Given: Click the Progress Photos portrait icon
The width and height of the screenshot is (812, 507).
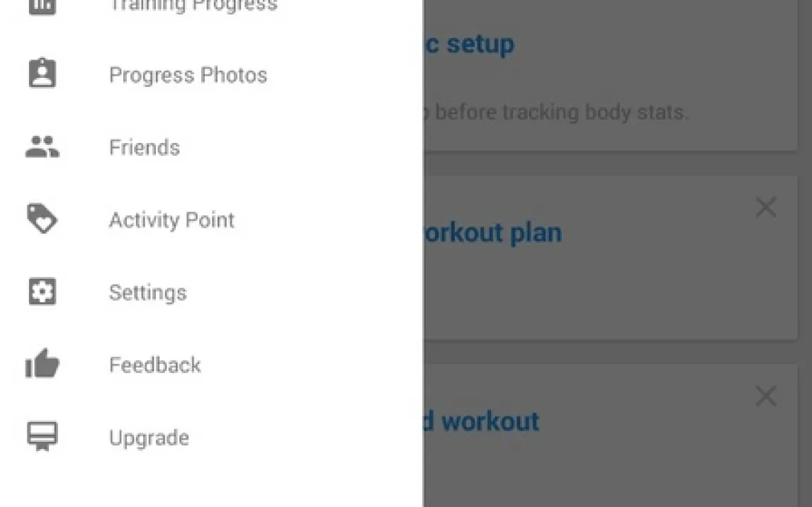Looking at the screenshot, I should 43,74.
